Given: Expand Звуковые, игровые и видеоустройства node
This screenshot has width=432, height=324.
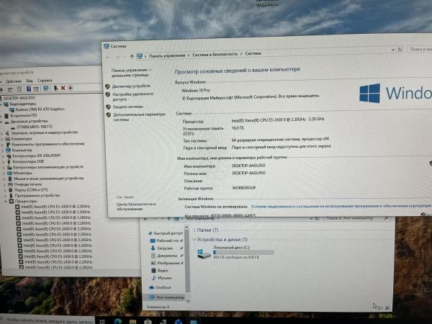Looking at the screenshot, I should point(2,132).
